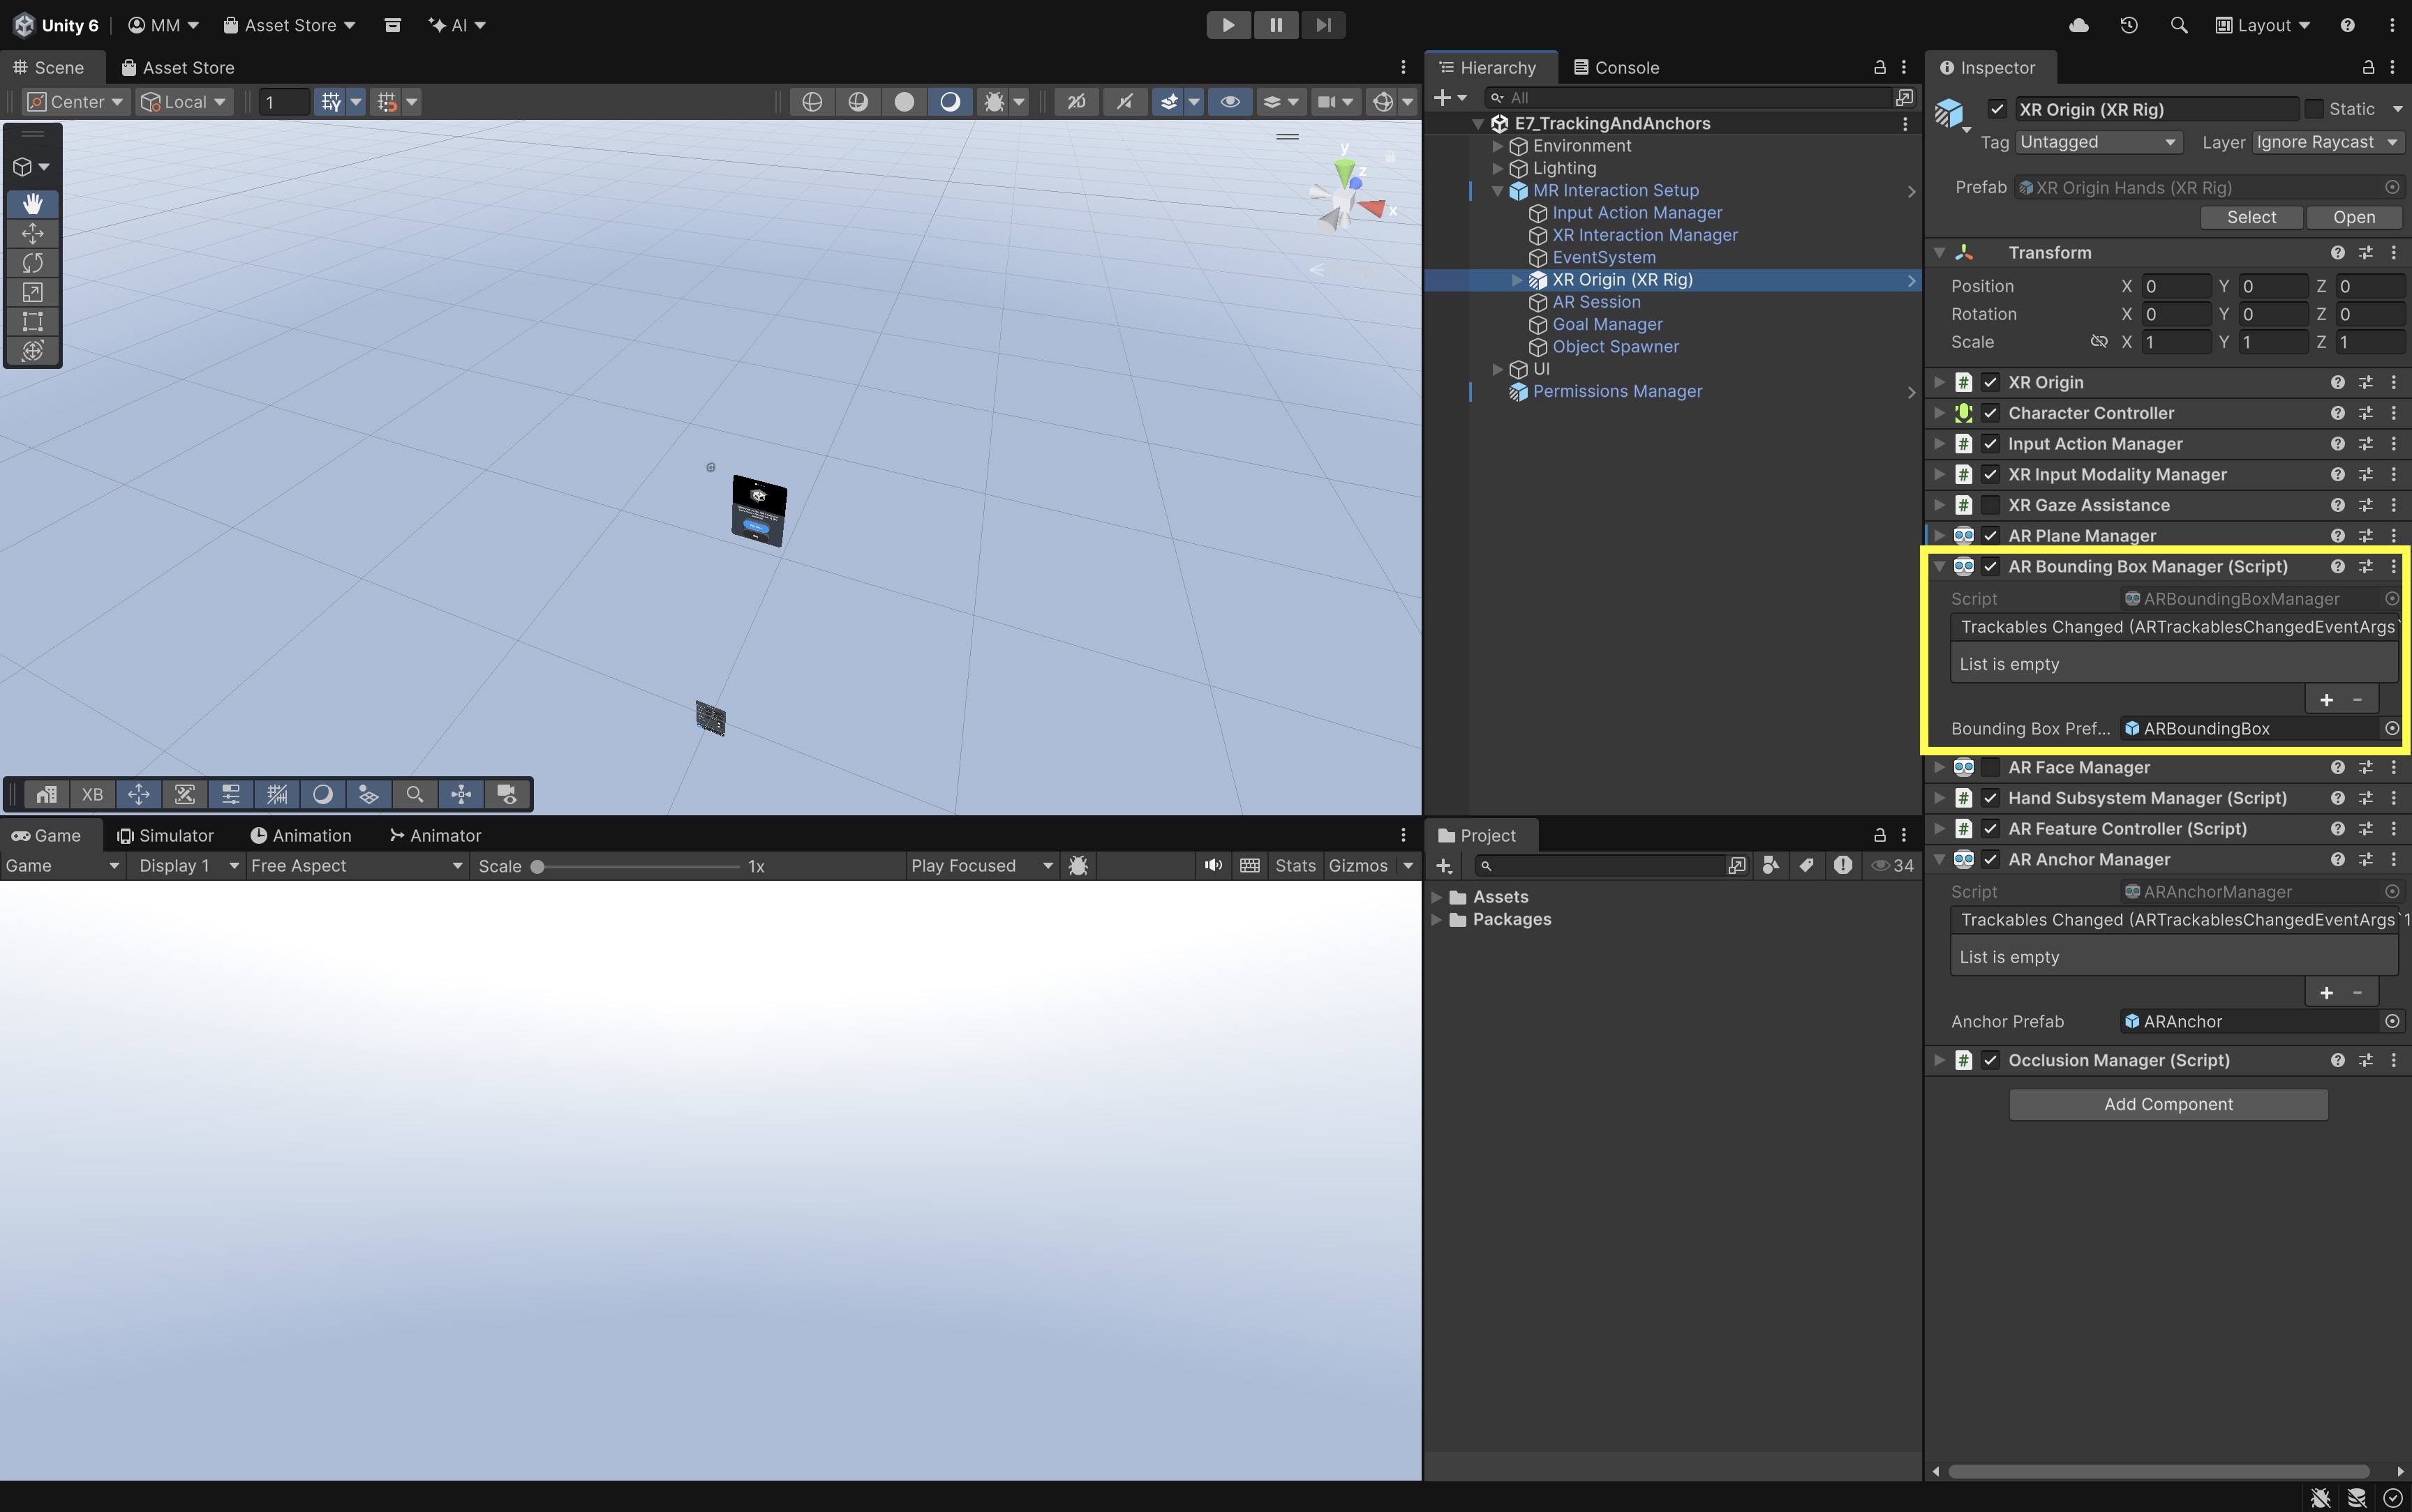Select the Transform tool in Scene
2412x1512 pixels.
click(x=32, y=350)
